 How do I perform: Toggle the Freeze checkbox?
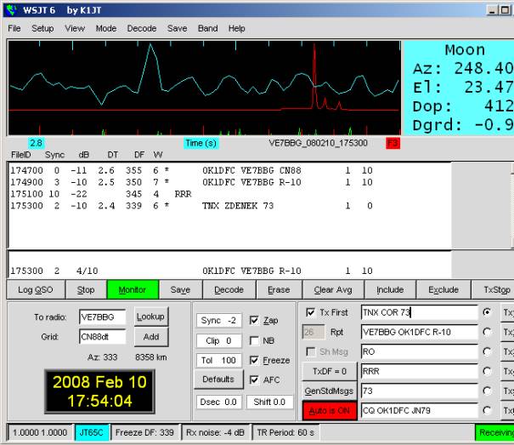(254, 360)
